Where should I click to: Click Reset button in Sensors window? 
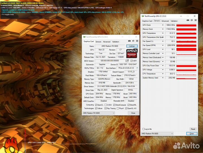(193, 129)
